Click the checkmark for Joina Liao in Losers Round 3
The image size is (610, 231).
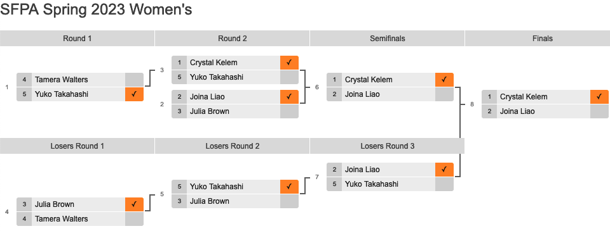(x=444, y=170)
